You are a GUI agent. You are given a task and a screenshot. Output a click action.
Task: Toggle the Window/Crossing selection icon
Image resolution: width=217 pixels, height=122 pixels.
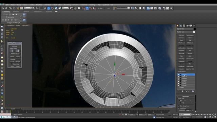pyautogui.click(x=44, y=8)
